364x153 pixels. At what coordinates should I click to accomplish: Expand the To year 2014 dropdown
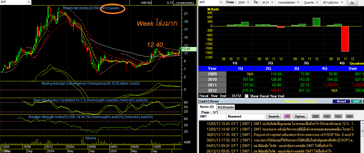pyautogui.click(x=273, y=2)
